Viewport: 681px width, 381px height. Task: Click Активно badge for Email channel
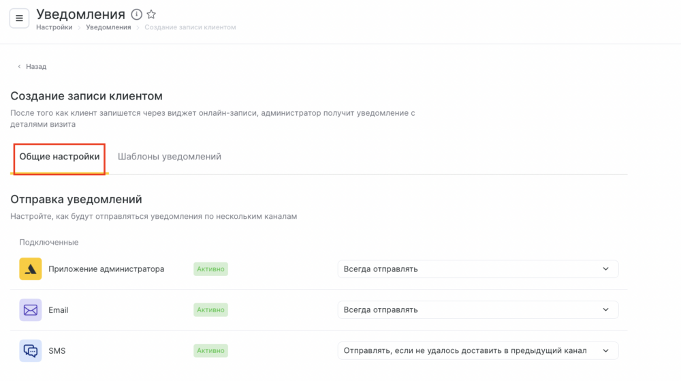click(210, 309)
